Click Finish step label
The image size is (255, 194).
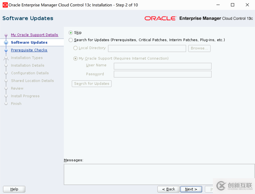(16, 104)
